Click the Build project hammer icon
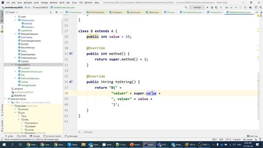The height and width of the screenshot is (148, 263). pos(186,7)
